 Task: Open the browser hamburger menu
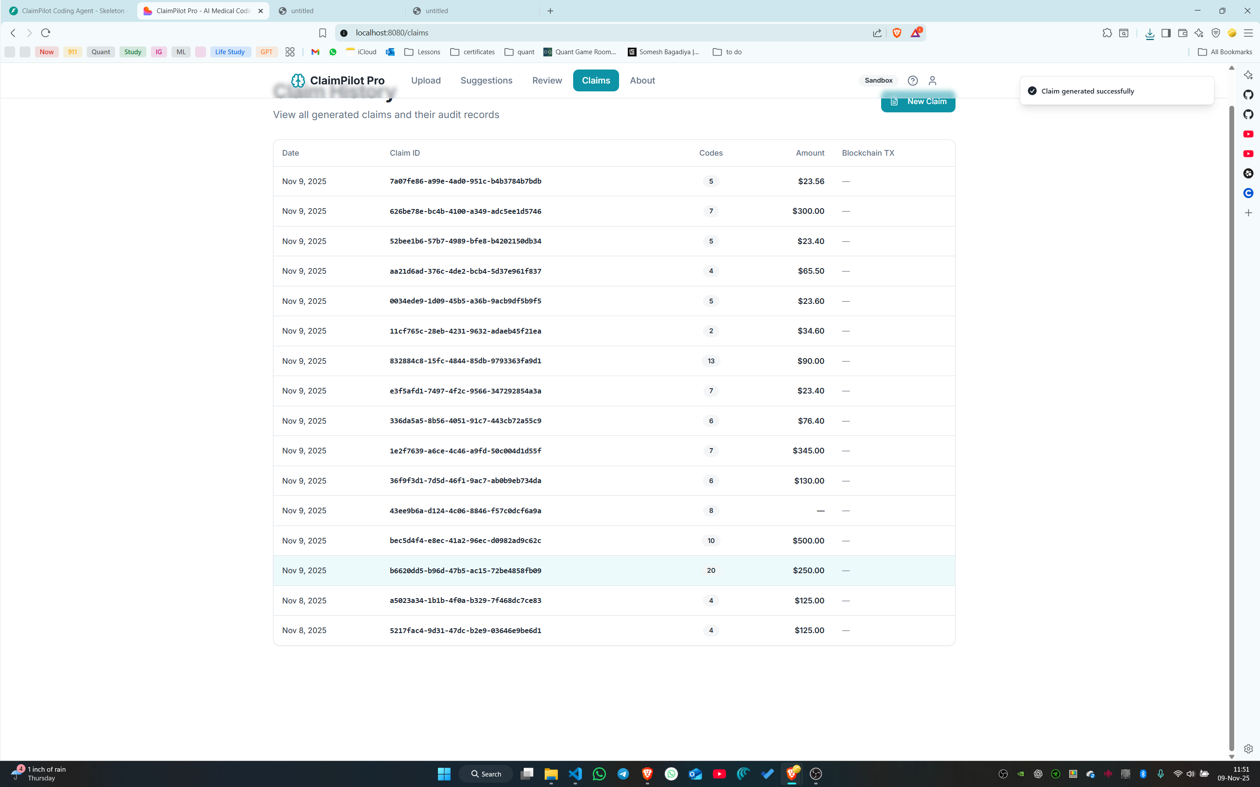click(1248, 33)
